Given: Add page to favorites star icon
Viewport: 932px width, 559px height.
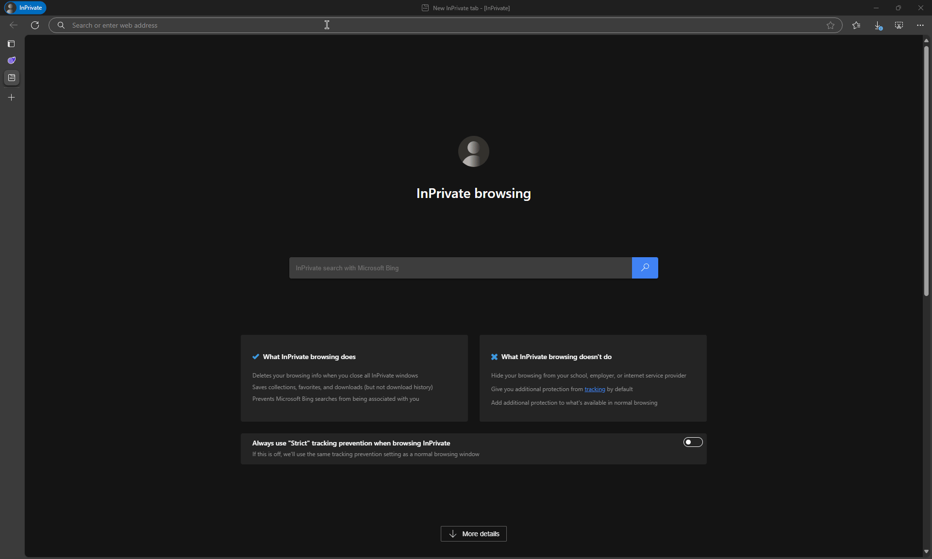Looking at the screenshot, I should coord(831,25).
